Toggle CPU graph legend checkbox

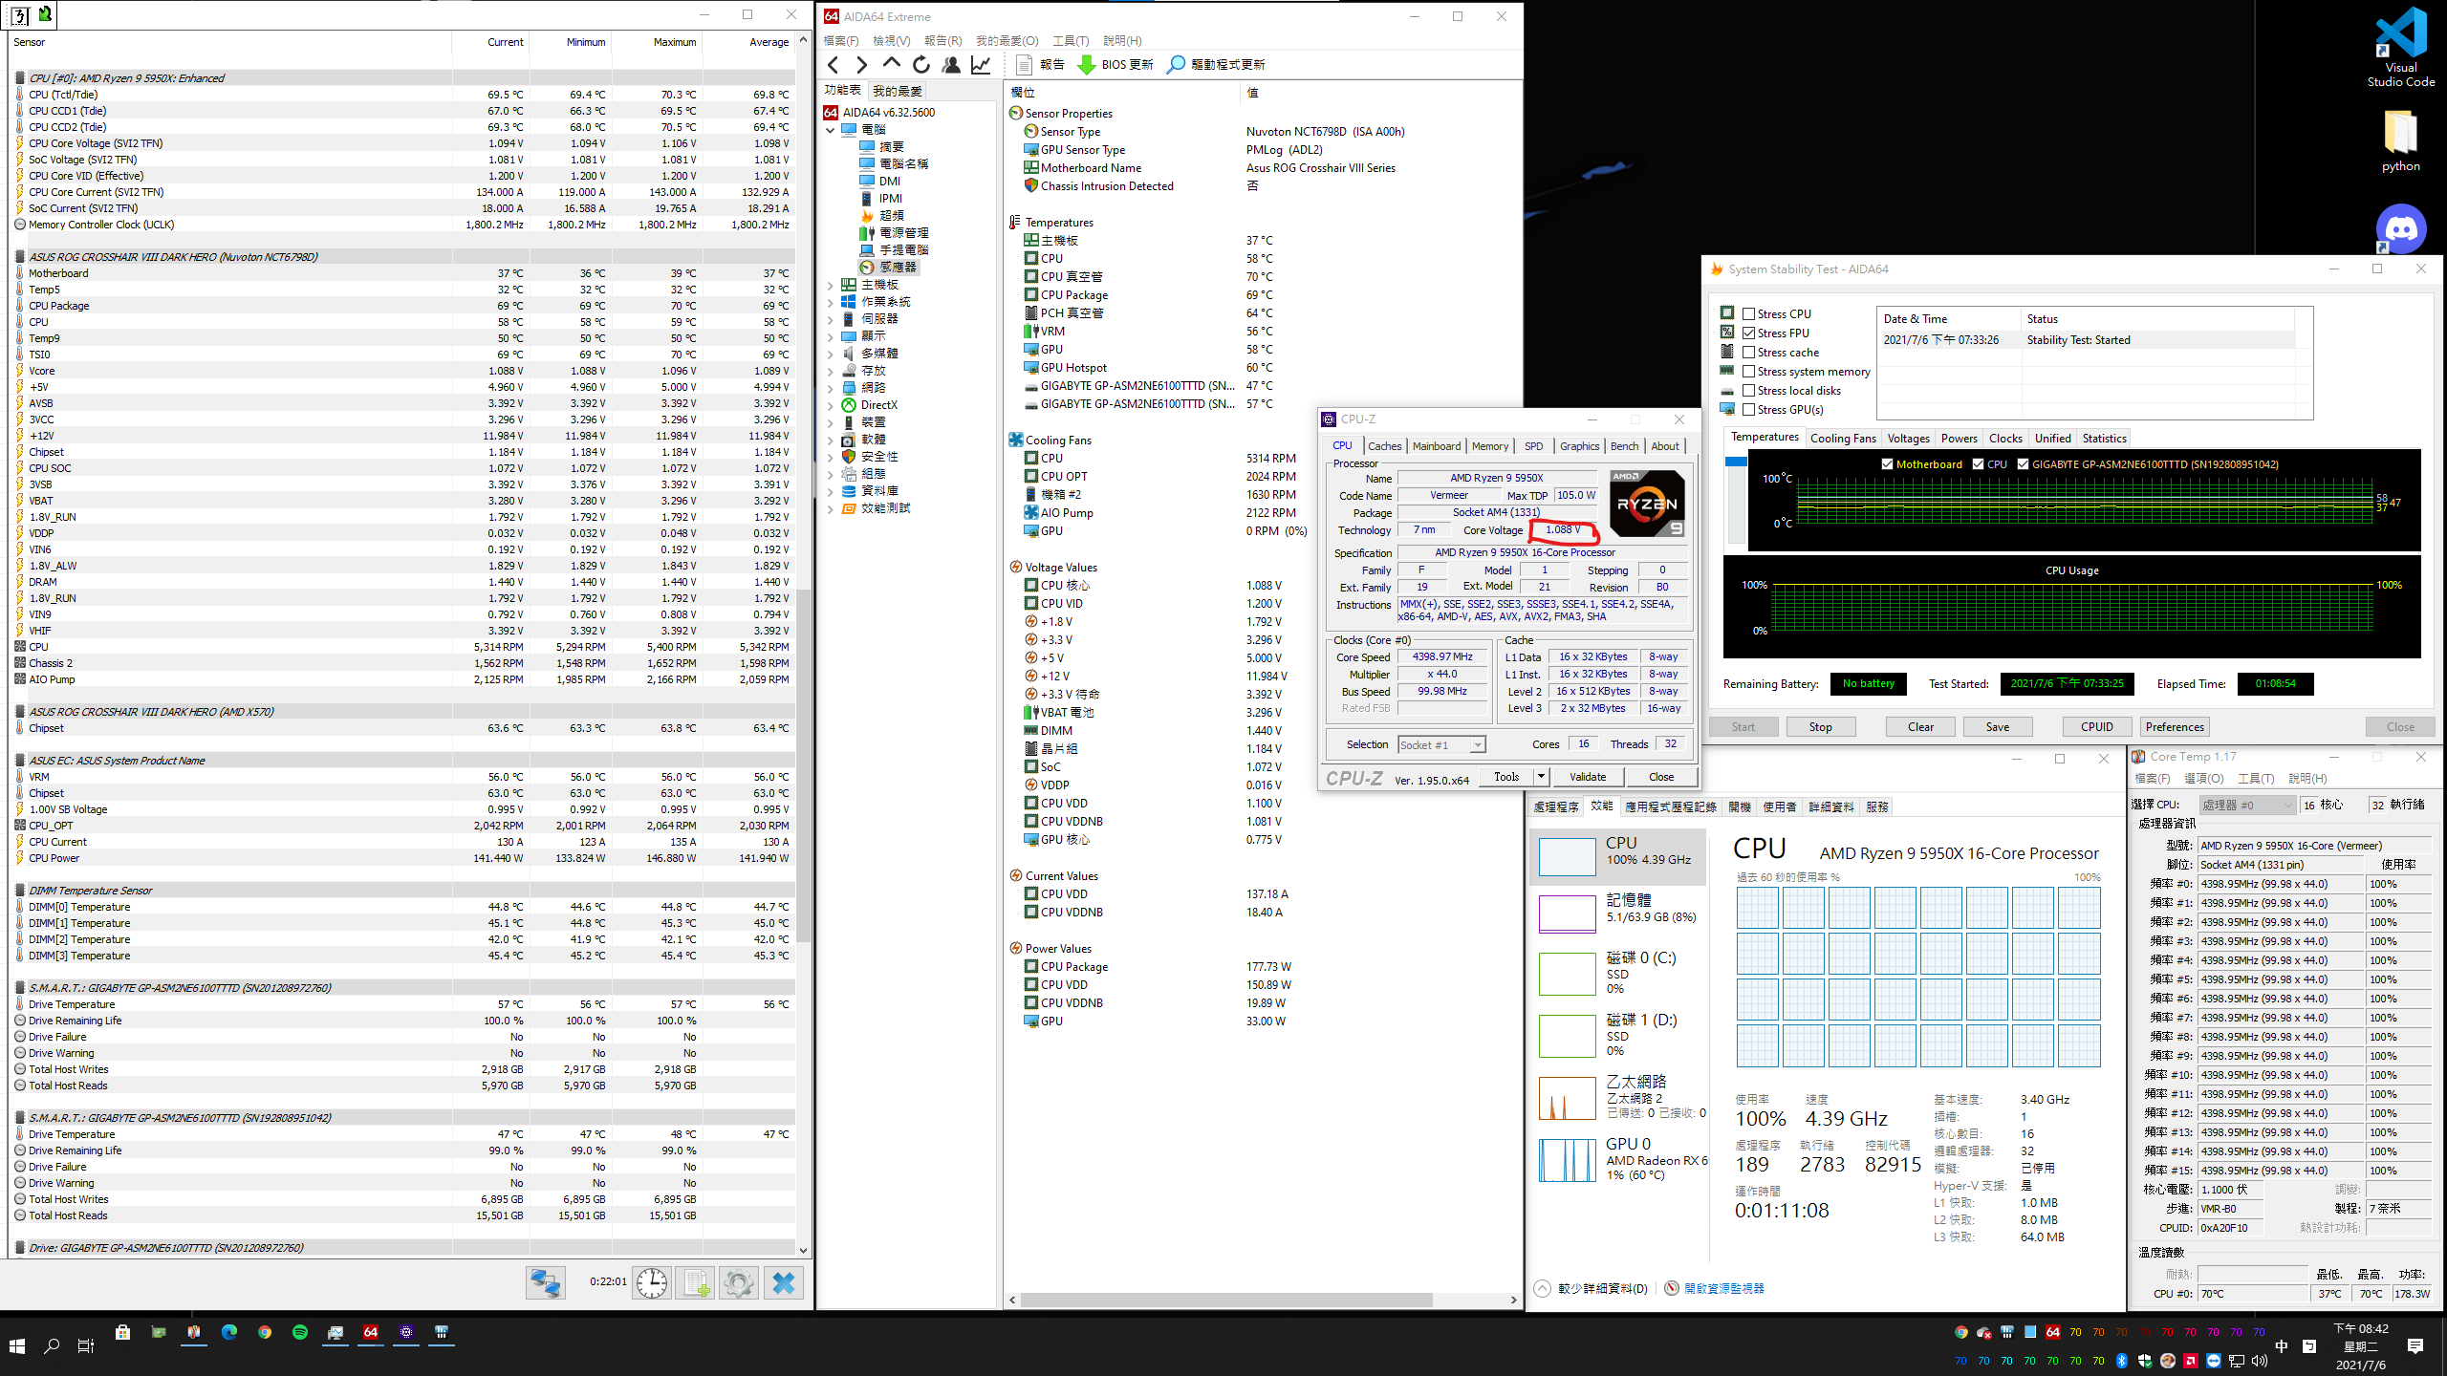[x=1978, y=463]
